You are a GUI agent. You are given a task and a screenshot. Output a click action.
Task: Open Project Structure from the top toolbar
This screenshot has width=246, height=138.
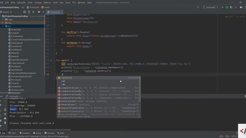tap(241, 7)
